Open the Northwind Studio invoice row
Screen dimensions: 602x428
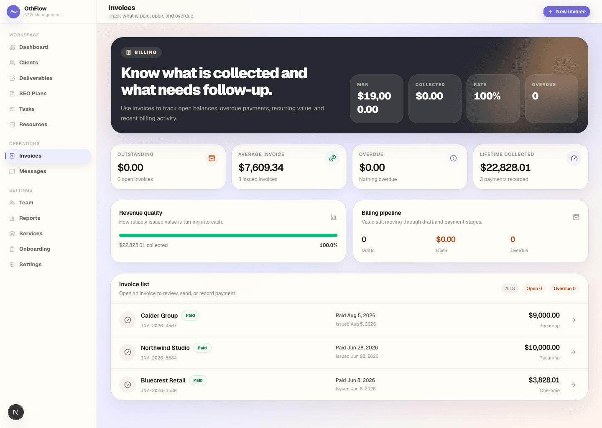point(349,352)
